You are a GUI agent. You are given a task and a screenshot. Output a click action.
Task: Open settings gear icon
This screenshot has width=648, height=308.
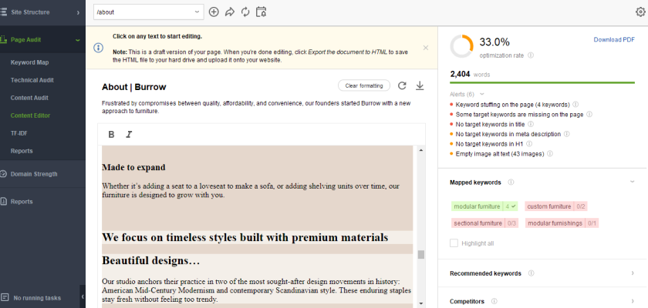[640, 12]
